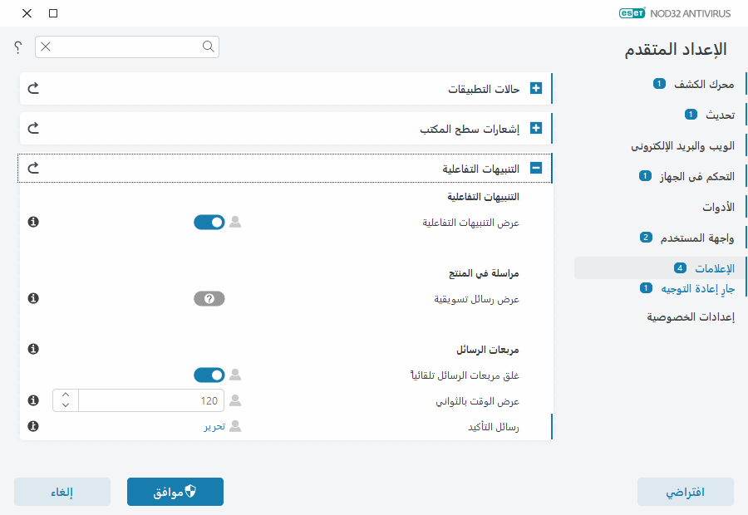Toggle عرض رسائل تسويقية switch
The height and width of the screenshot is (515, 748).
[209, 298]
